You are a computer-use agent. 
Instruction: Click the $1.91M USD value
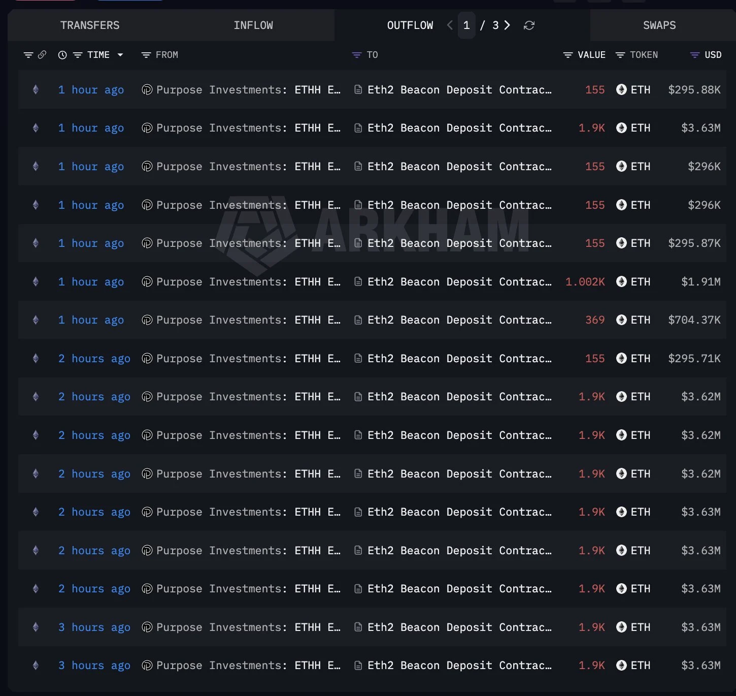pos(701,282)
